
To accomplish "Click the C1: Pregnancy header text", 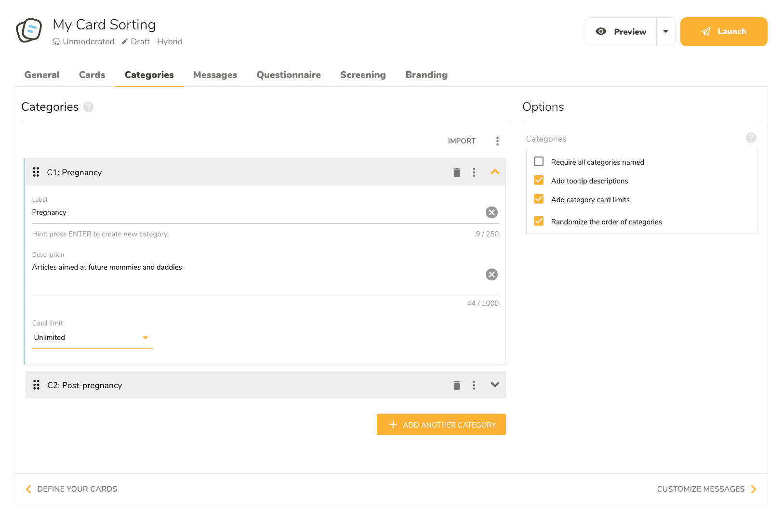I will pos(74,172).
